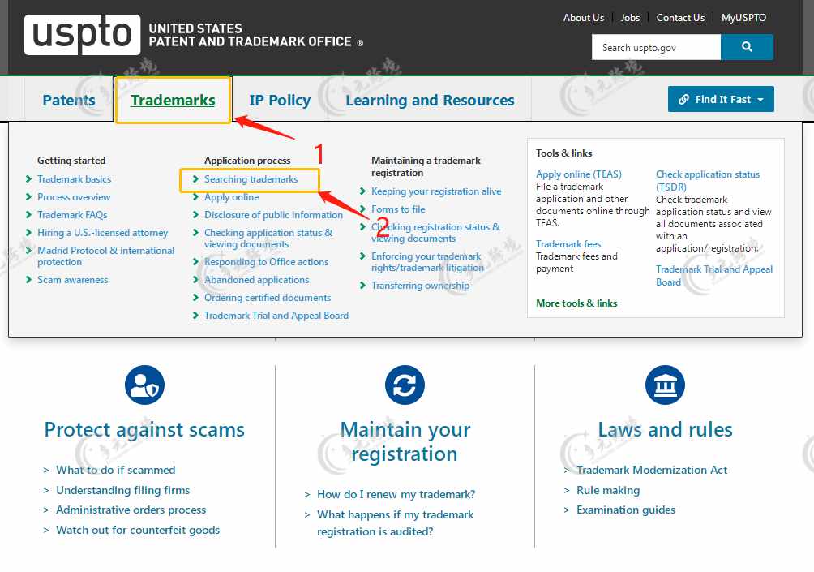Click the Maintain your registration refresh icon
This screenshot has width=814, height=572.
point(405,385)
